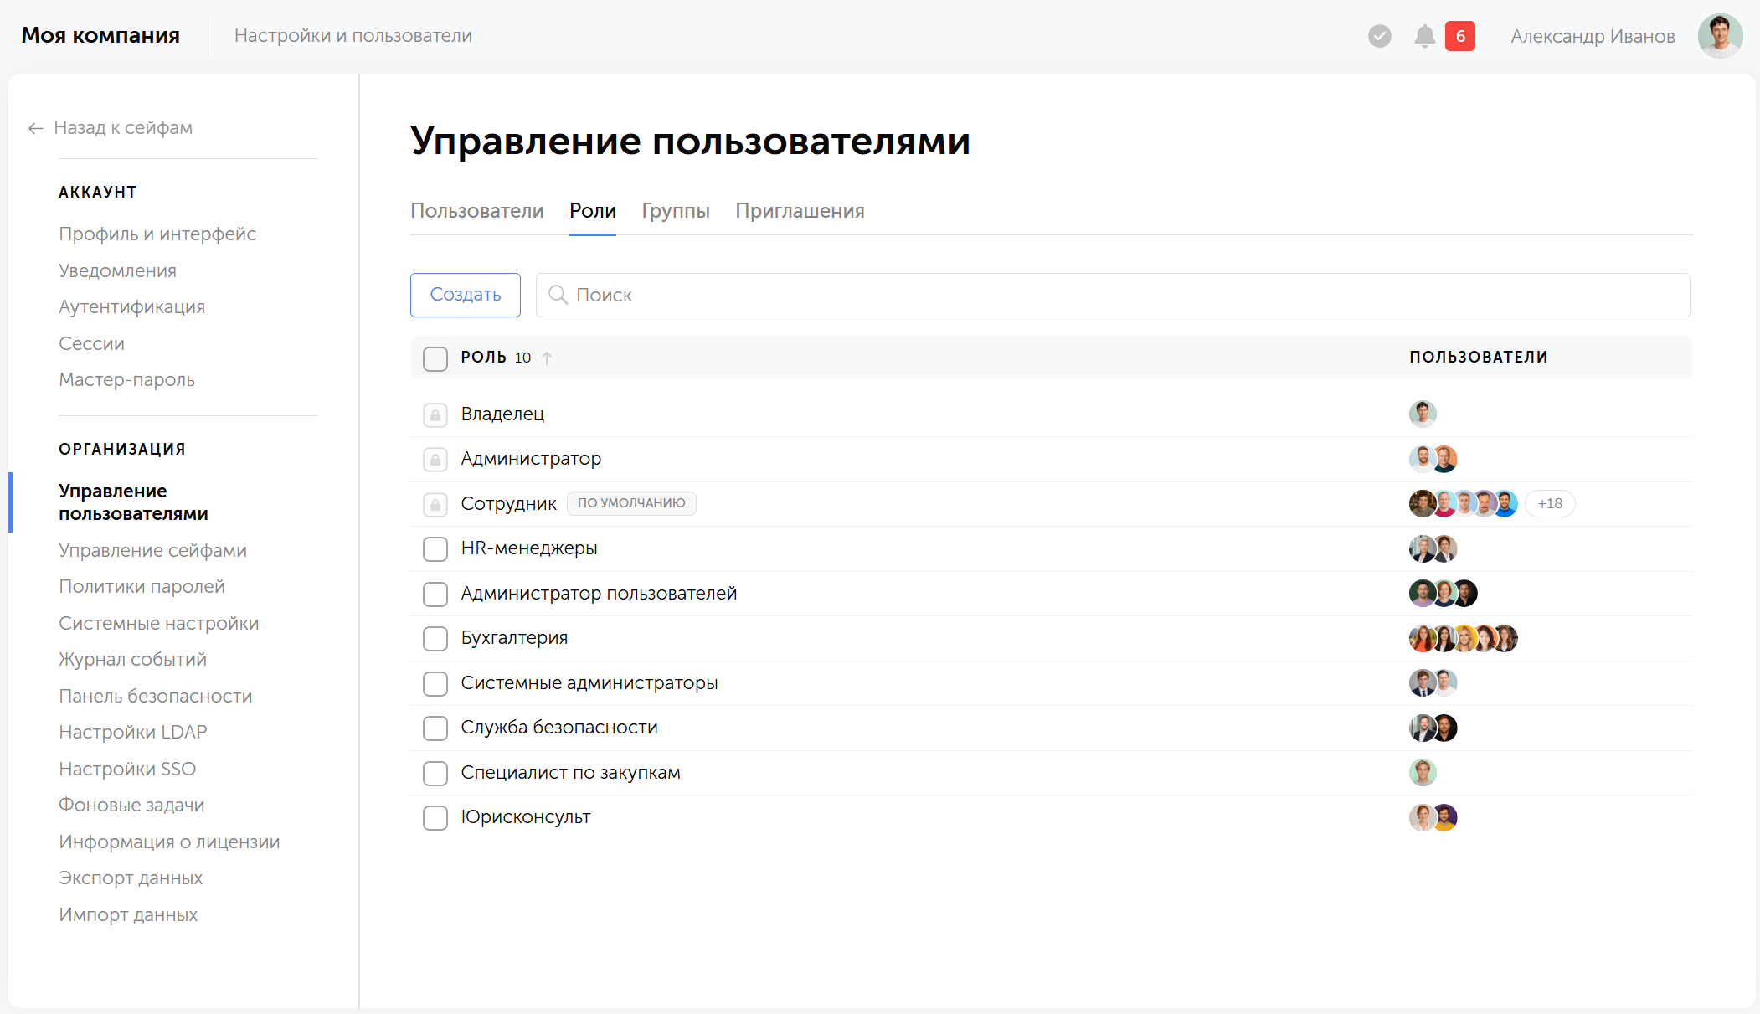This screenshot has width=1760, height=1014.
Task: Open the +18 more users badge
Action: 1550,503
